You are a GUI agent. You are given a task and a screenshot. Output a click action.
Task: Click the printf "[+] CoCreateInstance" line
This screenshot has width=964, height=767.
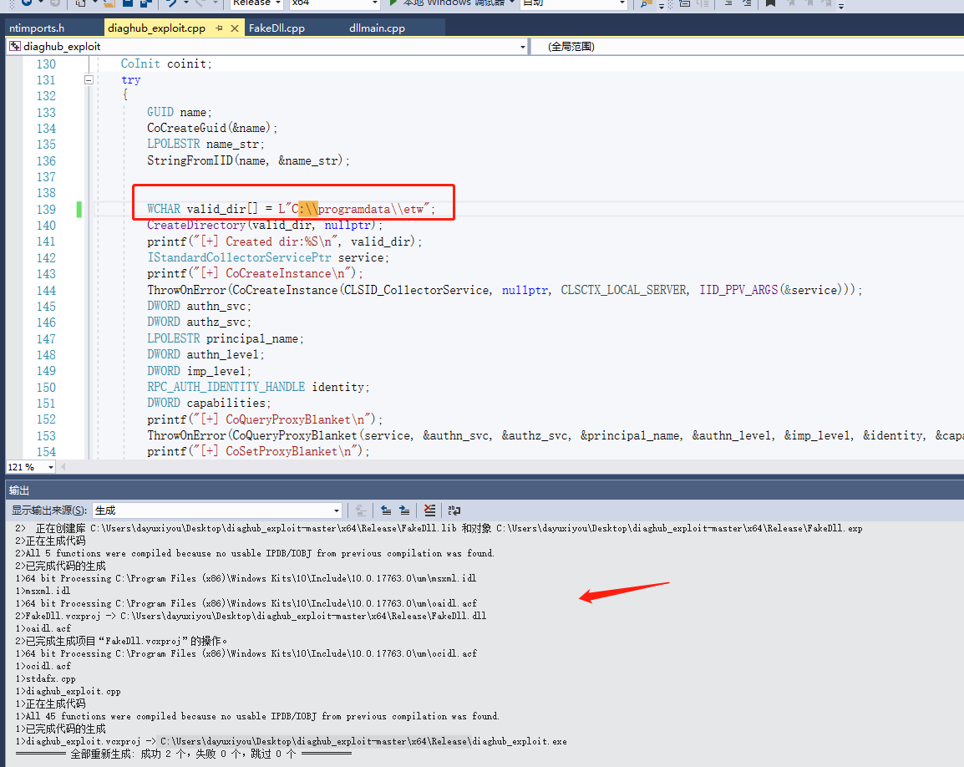(255, 274)
